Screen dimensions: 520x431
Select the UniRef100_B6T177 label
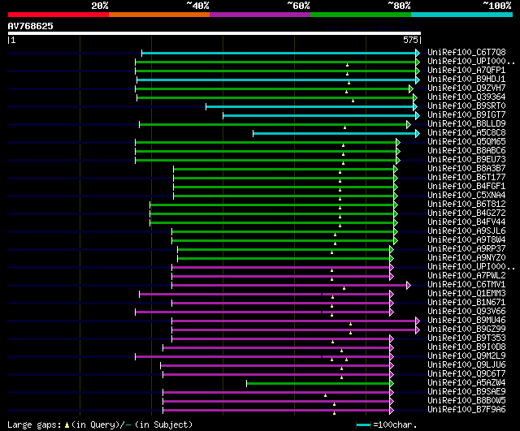coord(466,178)
